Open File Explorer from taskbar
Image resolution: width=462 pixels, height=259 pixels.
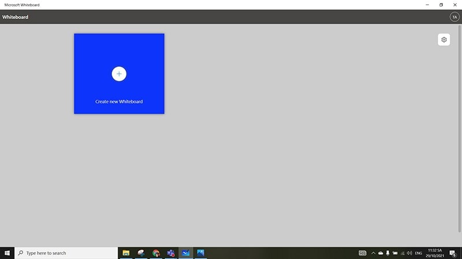point(126,253)
